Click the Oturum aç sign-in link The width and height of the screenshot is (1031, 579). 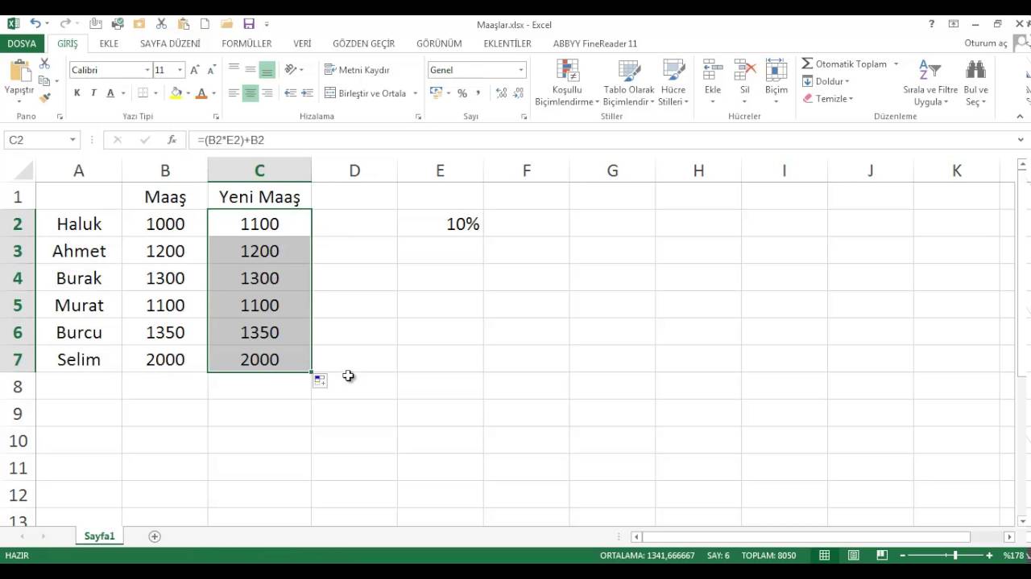[986, 43]
